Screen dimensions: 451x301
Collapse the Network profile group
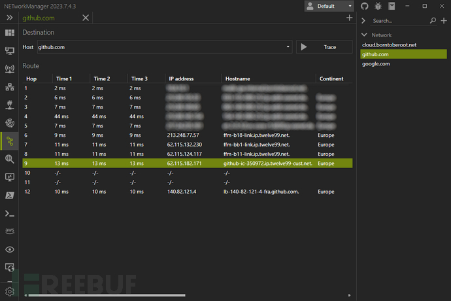tap(364, 35)
